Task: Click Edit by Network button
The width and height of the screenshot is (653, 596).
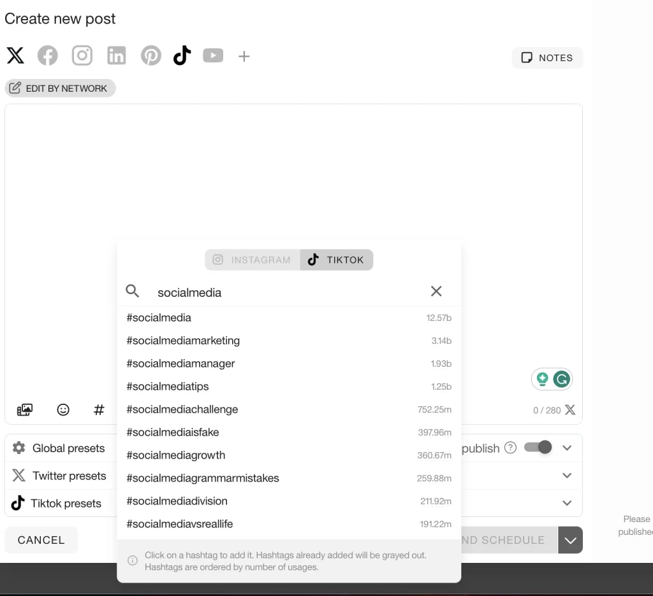Action: [60, 88]
